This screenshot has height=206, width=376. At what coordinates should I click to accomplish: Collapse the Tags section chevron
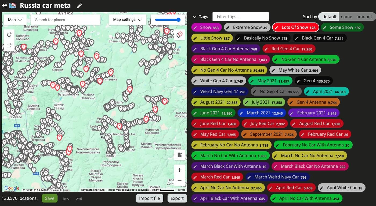click(194, 17)
